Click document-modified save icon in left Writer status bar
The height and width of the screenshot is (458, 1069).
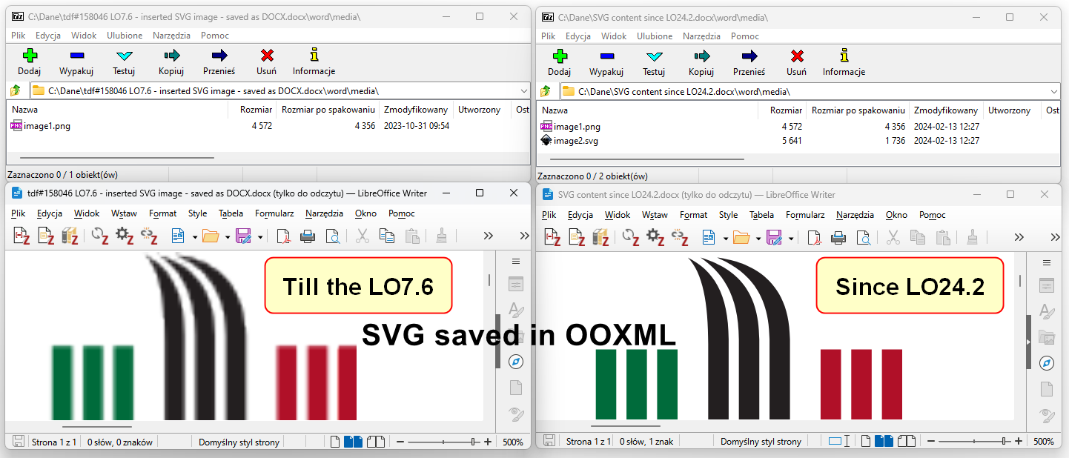pos(18,442)
